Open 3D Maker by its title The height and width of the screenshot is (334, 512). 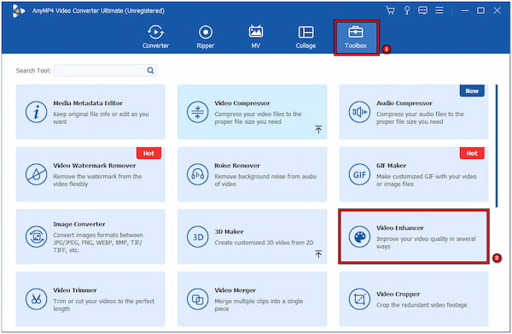[x=229, y=231]
